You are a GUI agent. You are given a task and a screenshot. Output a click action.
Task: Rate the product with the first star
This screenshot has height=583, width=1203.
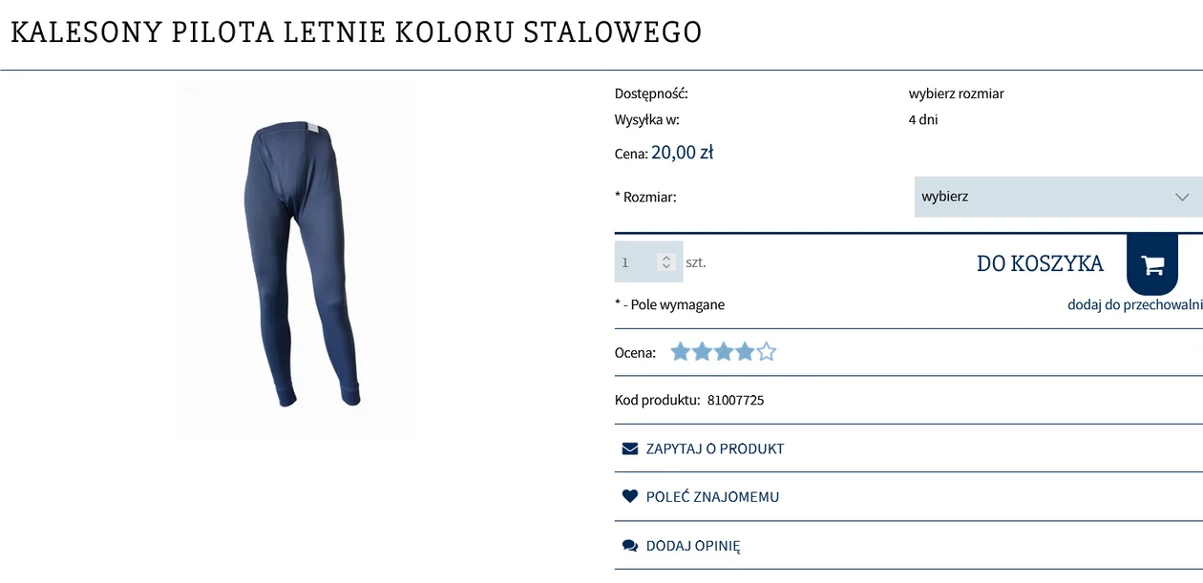(x=681, y=352)
